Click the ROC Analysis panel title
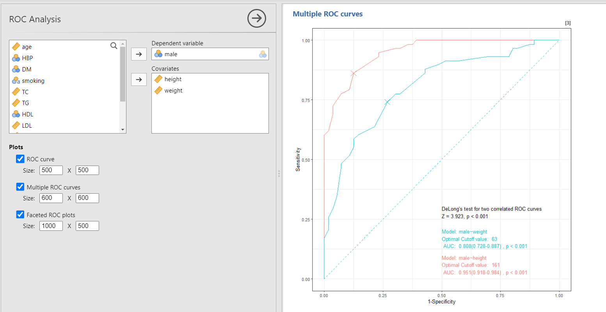The image size is (606, 312). pos(35,19)
